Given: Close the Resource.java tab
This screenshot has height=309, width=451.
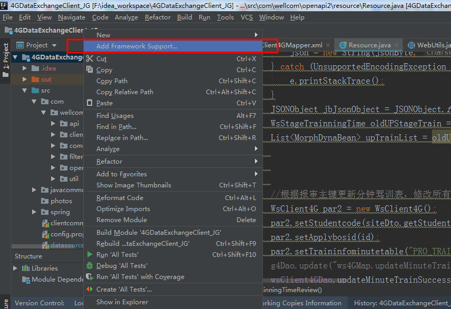Looking at the screenshot, I should click(x=396, y=45).
